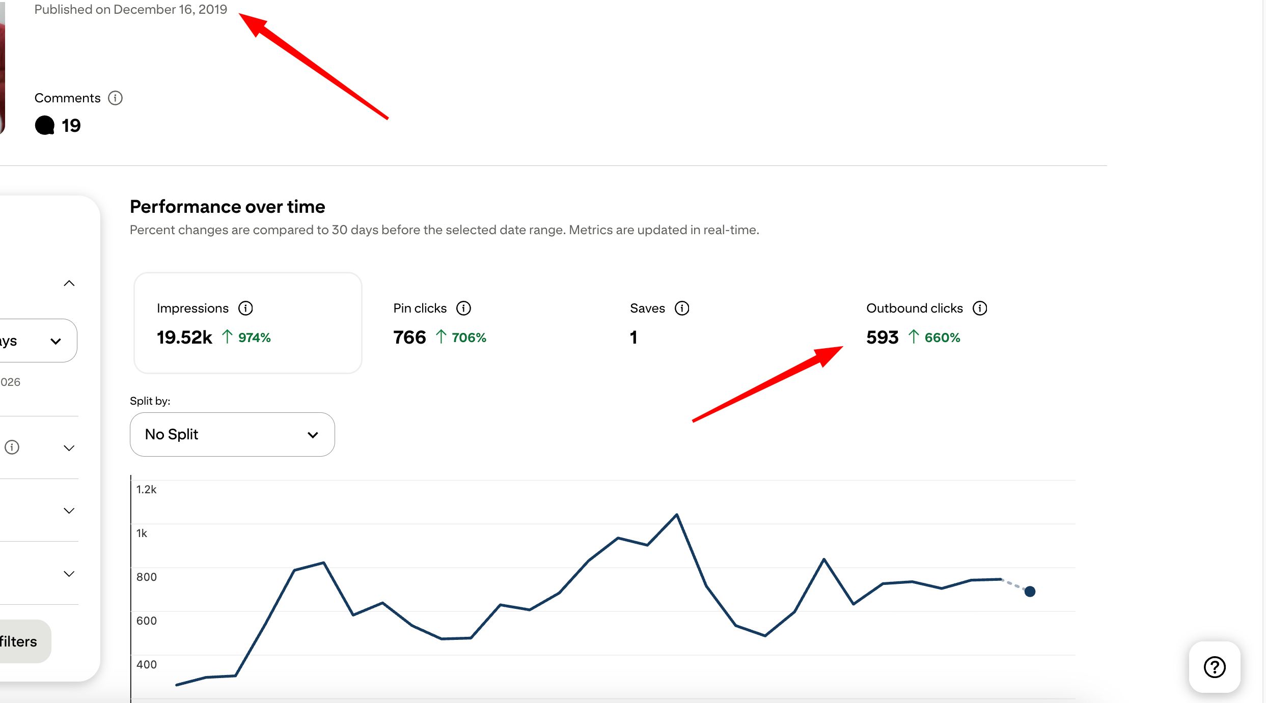
Task: Select the Impressions metric card
Action: pos(247,323)
